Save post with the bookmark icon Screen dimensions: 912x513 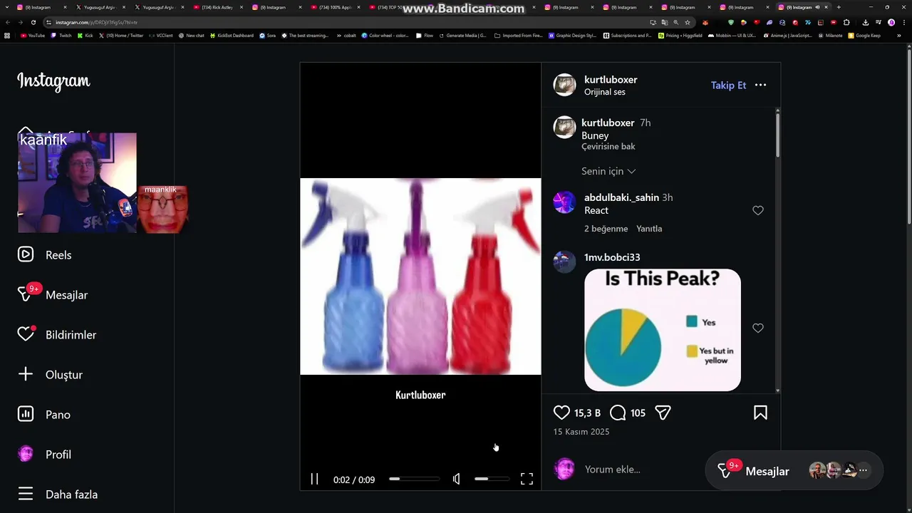pos(760,413)
